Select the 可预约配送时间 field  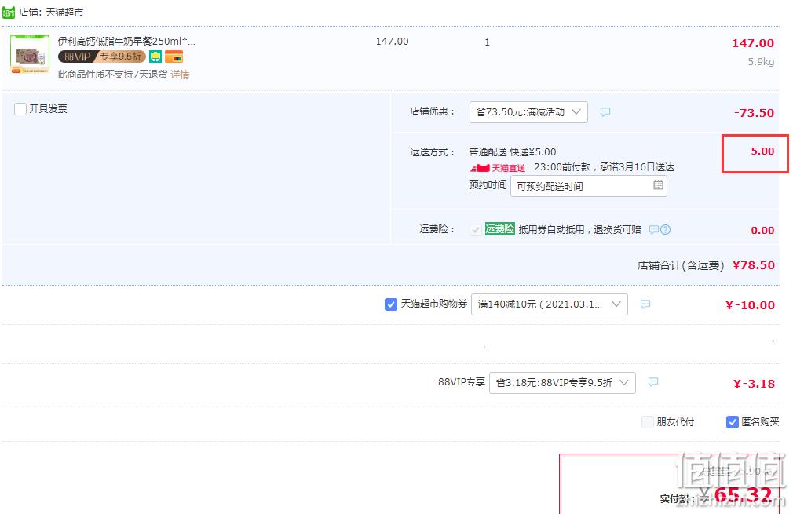[x=589, y=186]
